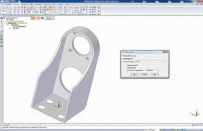The image size is (203, 131).
Task: Click OK in Clean Sketch Options dialog
Action: (134, 75)
